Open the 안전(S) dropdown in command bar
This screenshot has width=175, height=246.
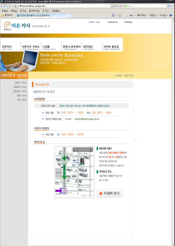tap(153, 15)
